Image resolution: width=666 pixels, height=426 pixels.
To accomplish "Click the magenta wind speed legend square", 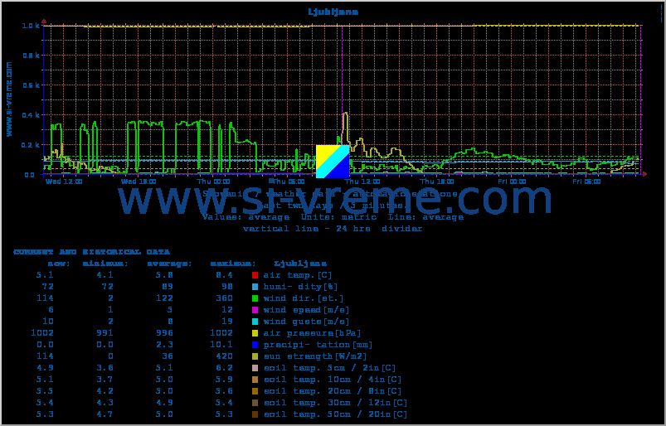I will tap(255, 310).
